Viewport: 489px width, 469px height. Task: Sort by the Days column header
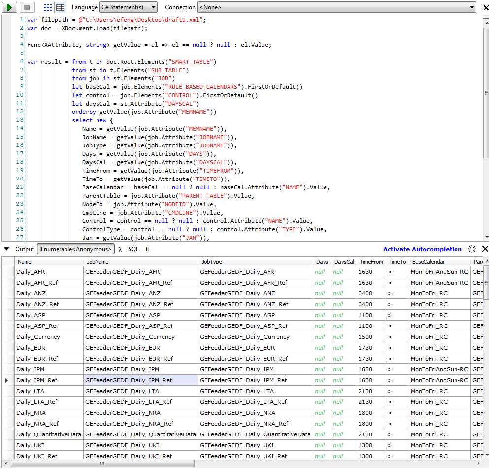pos(322,262)
